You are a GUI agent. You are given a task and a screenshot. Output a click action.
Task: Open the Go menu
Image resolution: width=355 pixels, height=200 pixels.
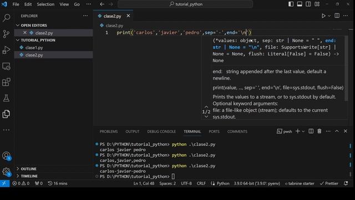(77, 4)
